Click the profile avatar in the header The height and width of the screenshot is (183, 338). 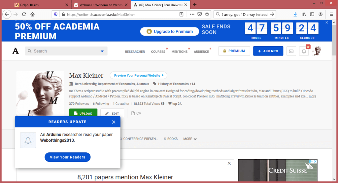(318, 51)
